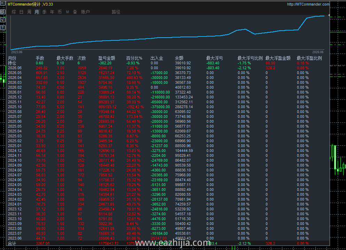The image size is (346, 250).
Task: Click deposit value -375000.00
Action: pyautogui.click(x=160, y=107)
